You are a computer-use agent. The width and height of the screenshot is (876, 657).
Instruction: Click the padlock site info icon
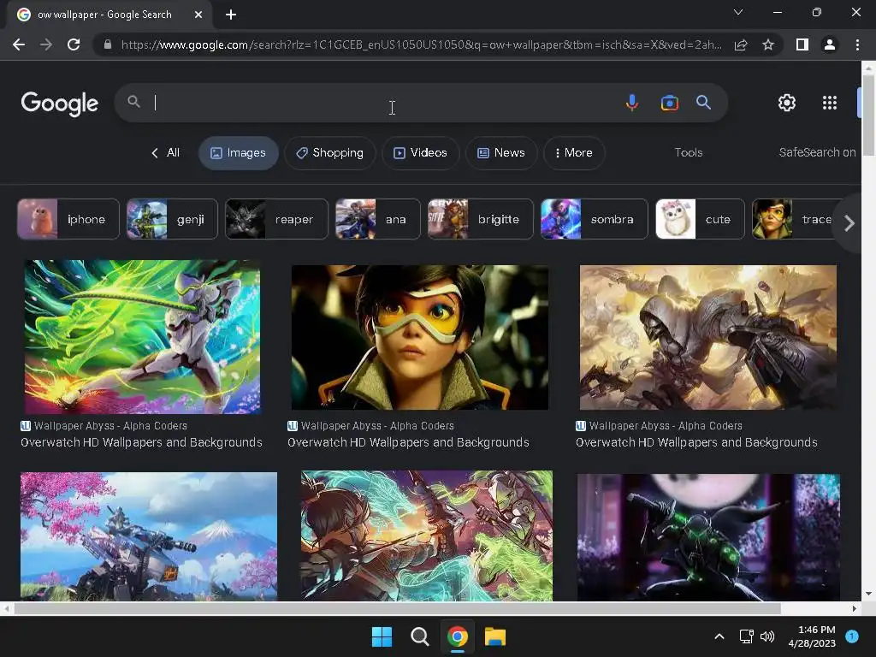pos(107,44)
